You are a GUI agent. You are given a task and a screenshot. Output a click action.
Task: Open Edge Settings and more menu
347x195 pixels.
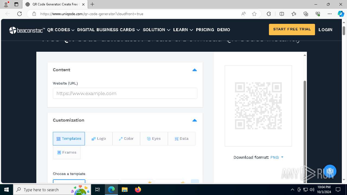(330, 14)
